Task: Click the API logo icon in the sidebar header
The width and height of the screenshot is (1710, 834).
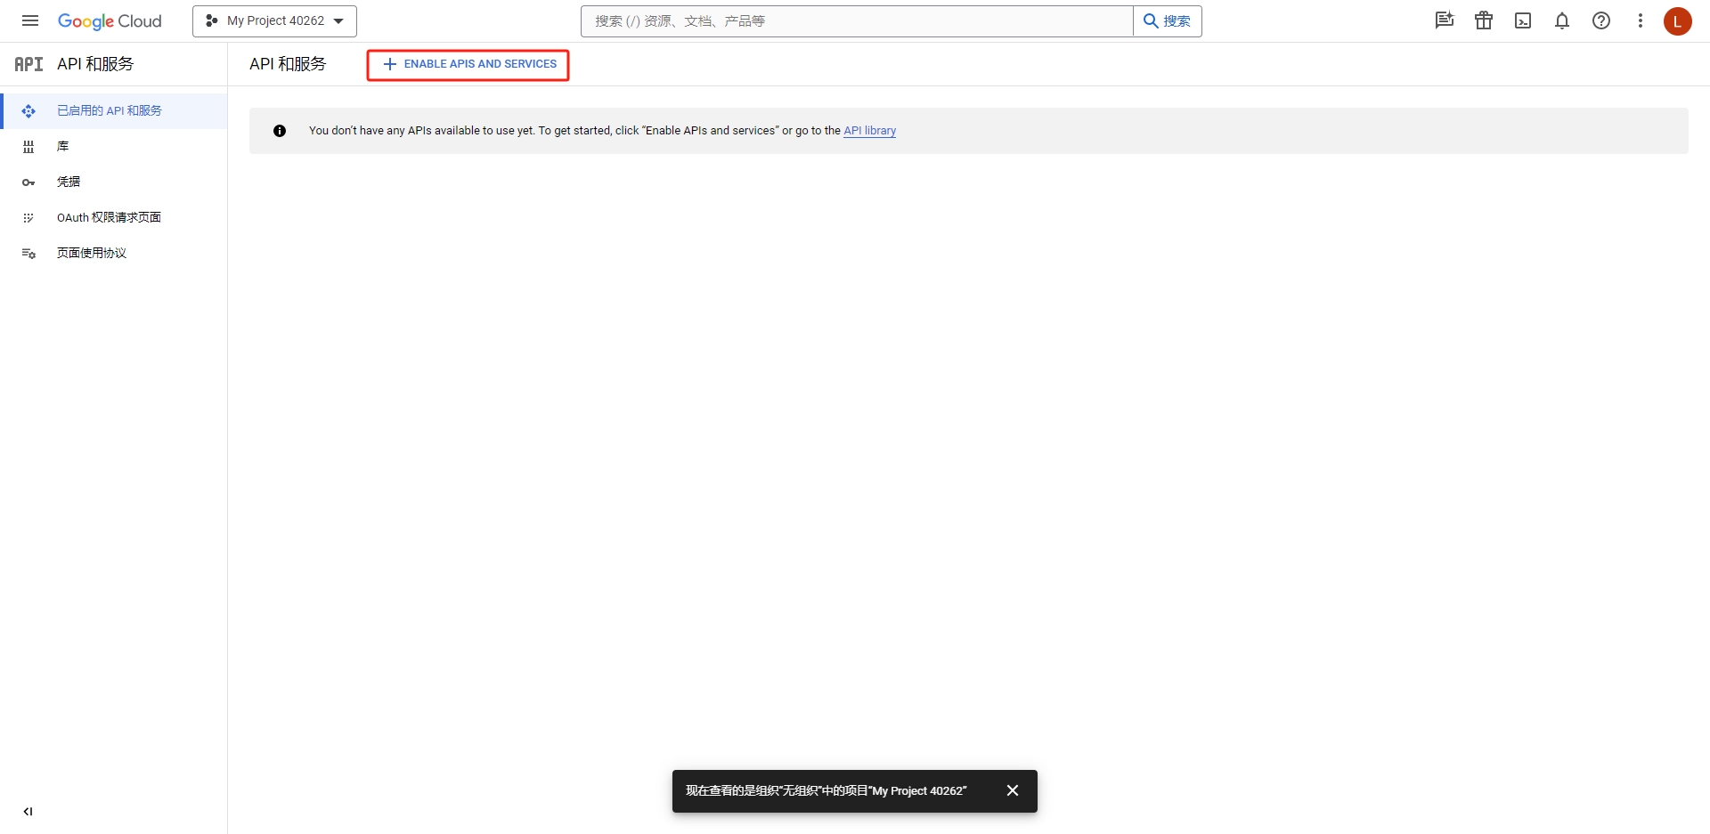Action: coord(28,64)
